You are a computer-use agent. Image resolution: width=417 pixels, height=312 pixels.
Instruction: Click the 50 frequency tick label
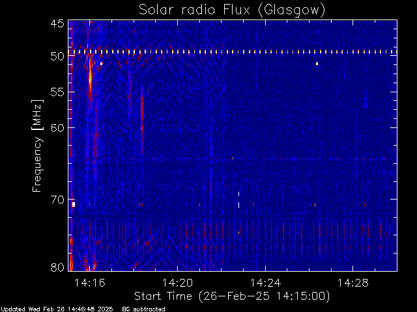[57, 57]
